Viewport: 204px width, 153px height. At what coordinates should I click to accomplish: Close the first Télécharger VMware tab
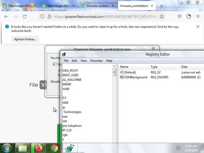[x=35, y=6]
